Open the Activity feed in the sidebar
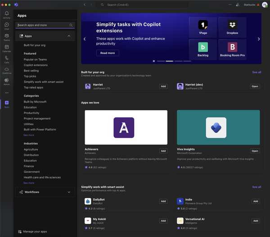 [x=6, y=14]
